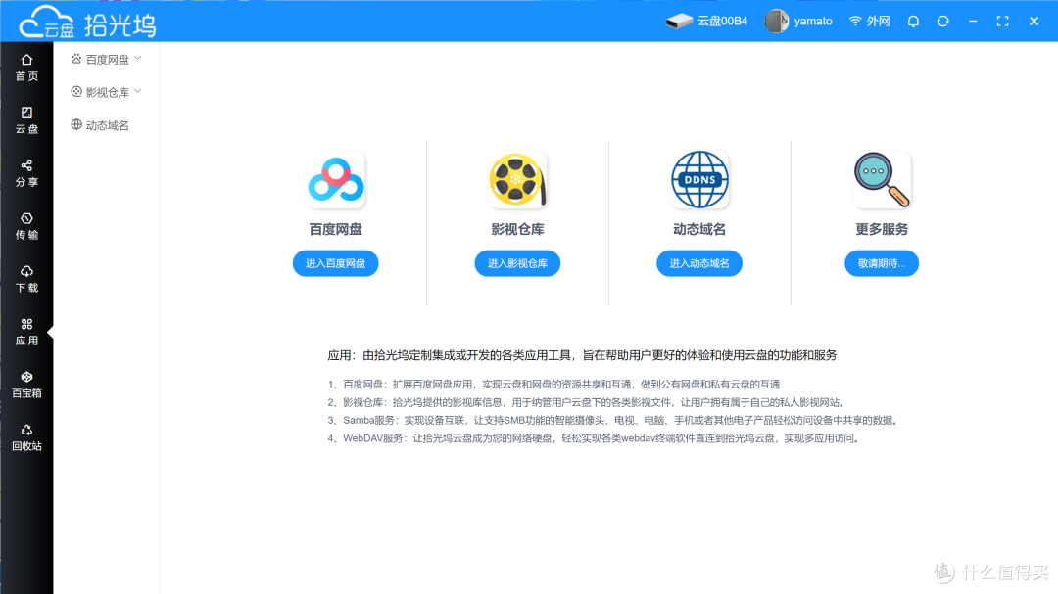Select 百度网盘 in the app submenu
1058x594 pixels.
pyautogui.click(x=107, y=60)
